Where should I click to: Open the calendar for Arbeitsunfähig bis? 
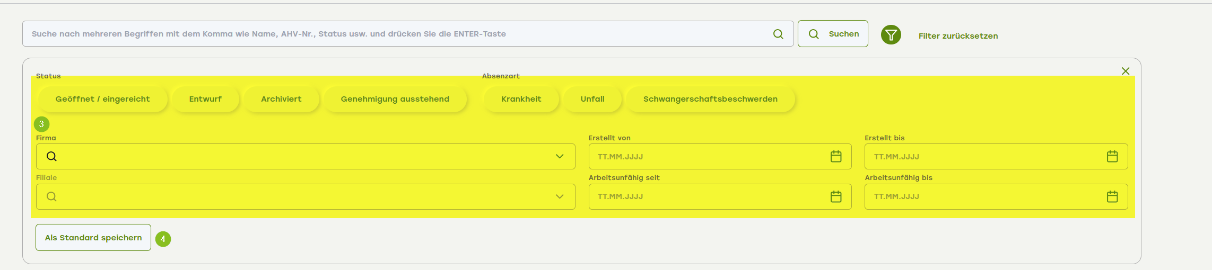1112,196
